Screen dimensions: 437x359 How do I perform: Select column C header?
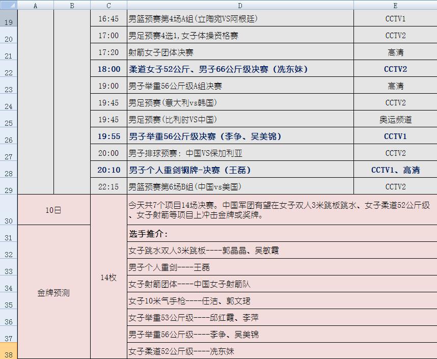click(108, 5)
